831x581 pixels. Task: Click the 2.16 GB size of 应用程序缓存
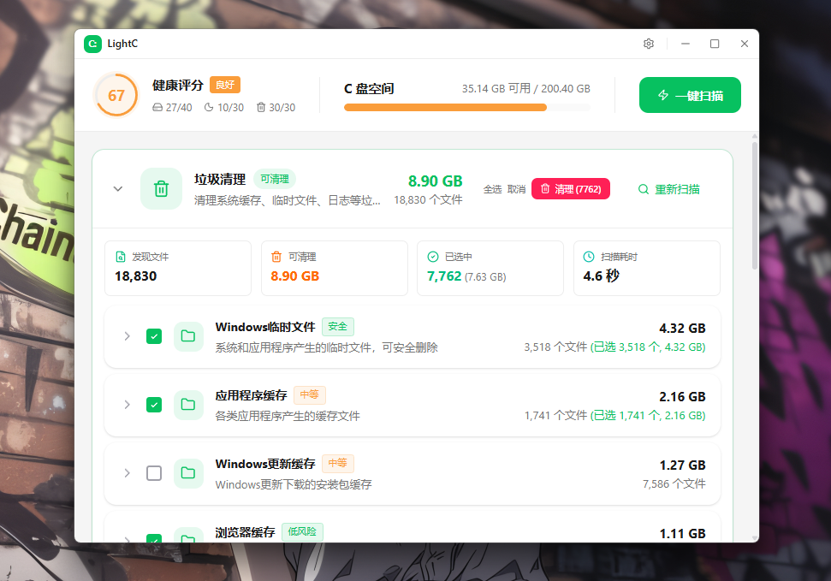(x=682, y=397)
